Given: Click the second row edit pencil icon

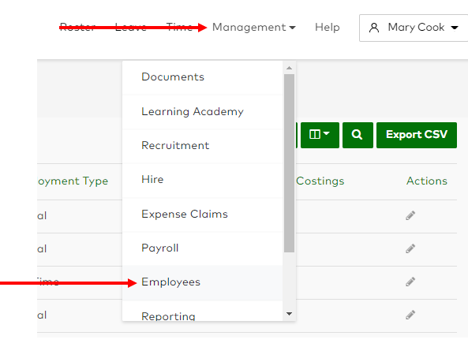Looking at the screenshot, I should pos(410,248).
